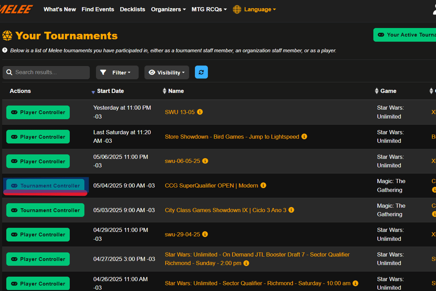Click the 'Last Saturday at 11:20 AM' date
The image size is (436, 291).
[122, 137]
